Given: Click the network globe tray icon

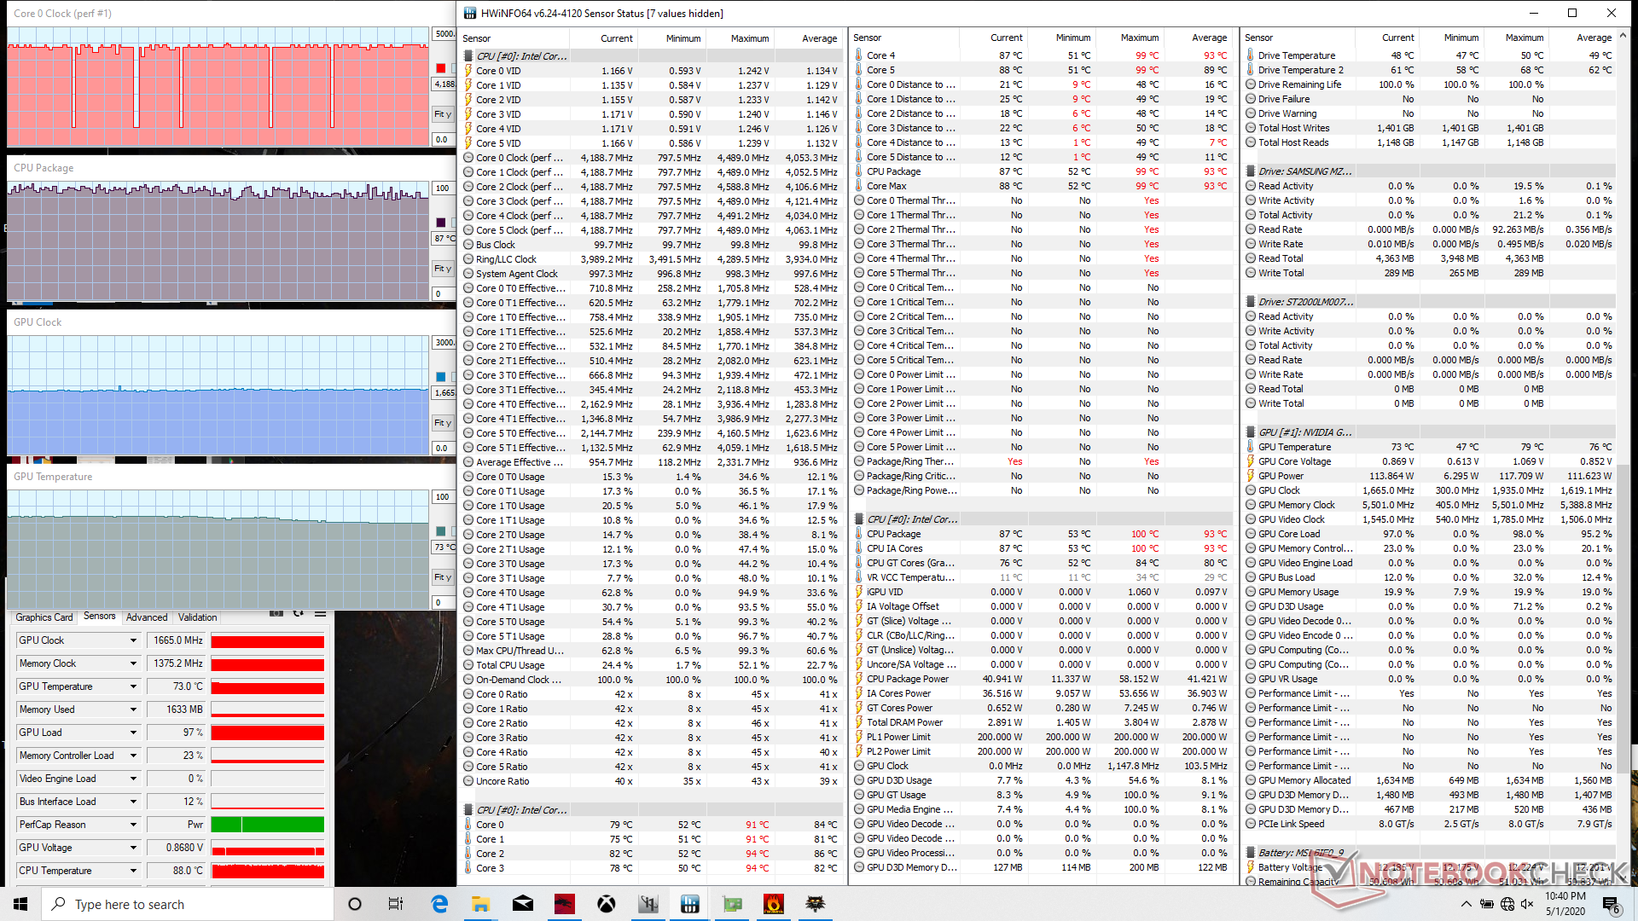Looking at the screenshot, I should (1507, 904).
